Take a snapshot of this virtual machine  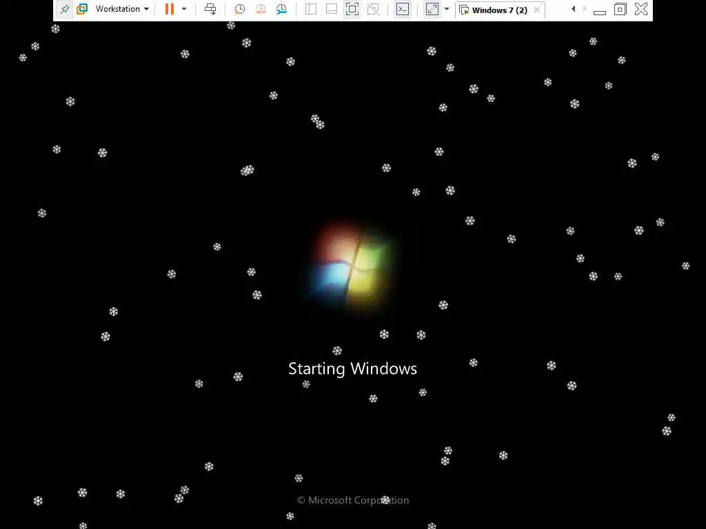(x=239, y=9)
